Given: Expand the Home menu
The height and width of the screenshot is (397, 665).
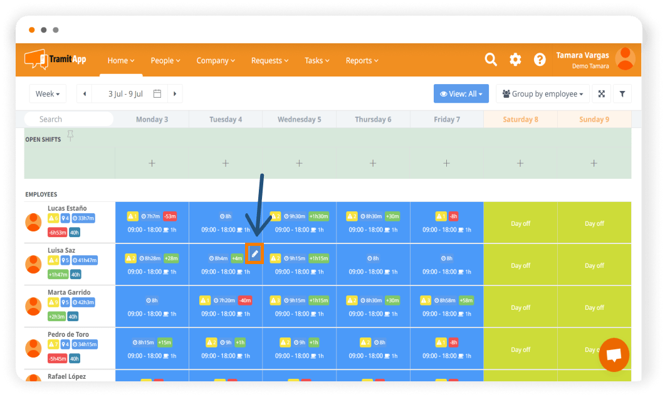Looking at the screenshot, I should (121, 60).
